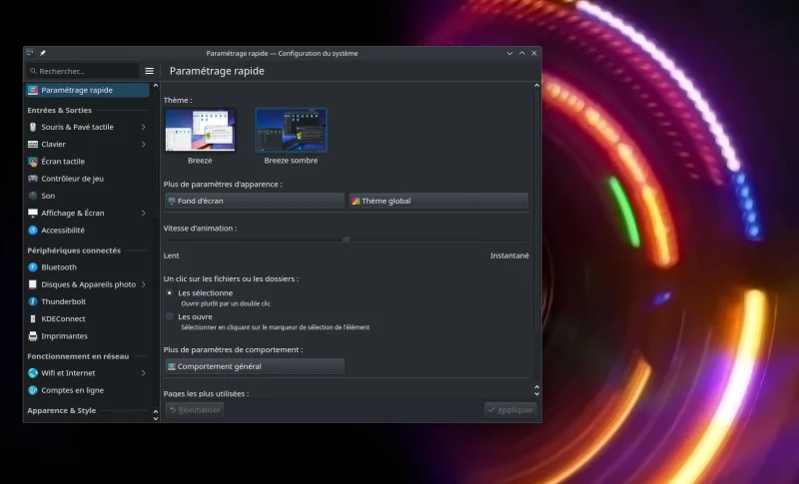Open the hamburger menu next to search
Screen dimensions: 799x484
(149, 71)
